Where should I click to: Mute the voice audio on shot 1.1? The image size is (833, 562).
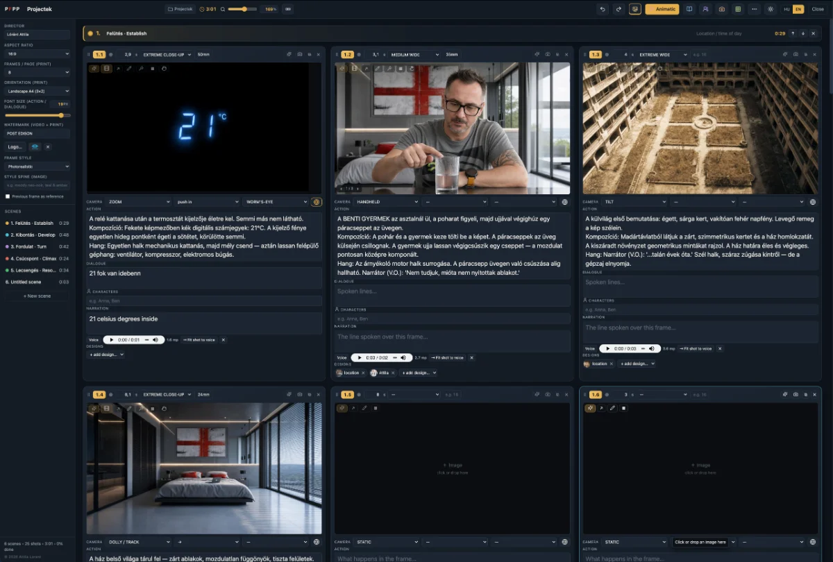[155, 340]
